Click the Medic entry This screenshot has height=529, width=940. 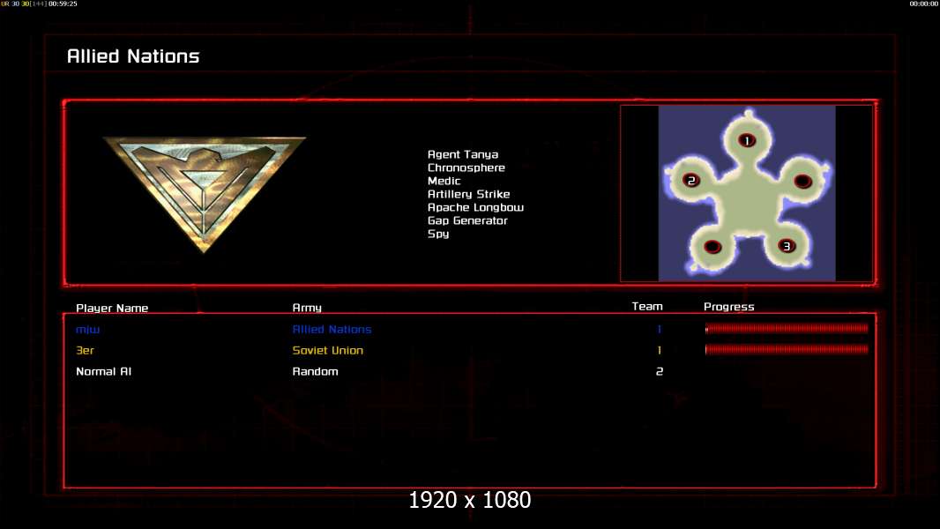(x=444, y=181)
